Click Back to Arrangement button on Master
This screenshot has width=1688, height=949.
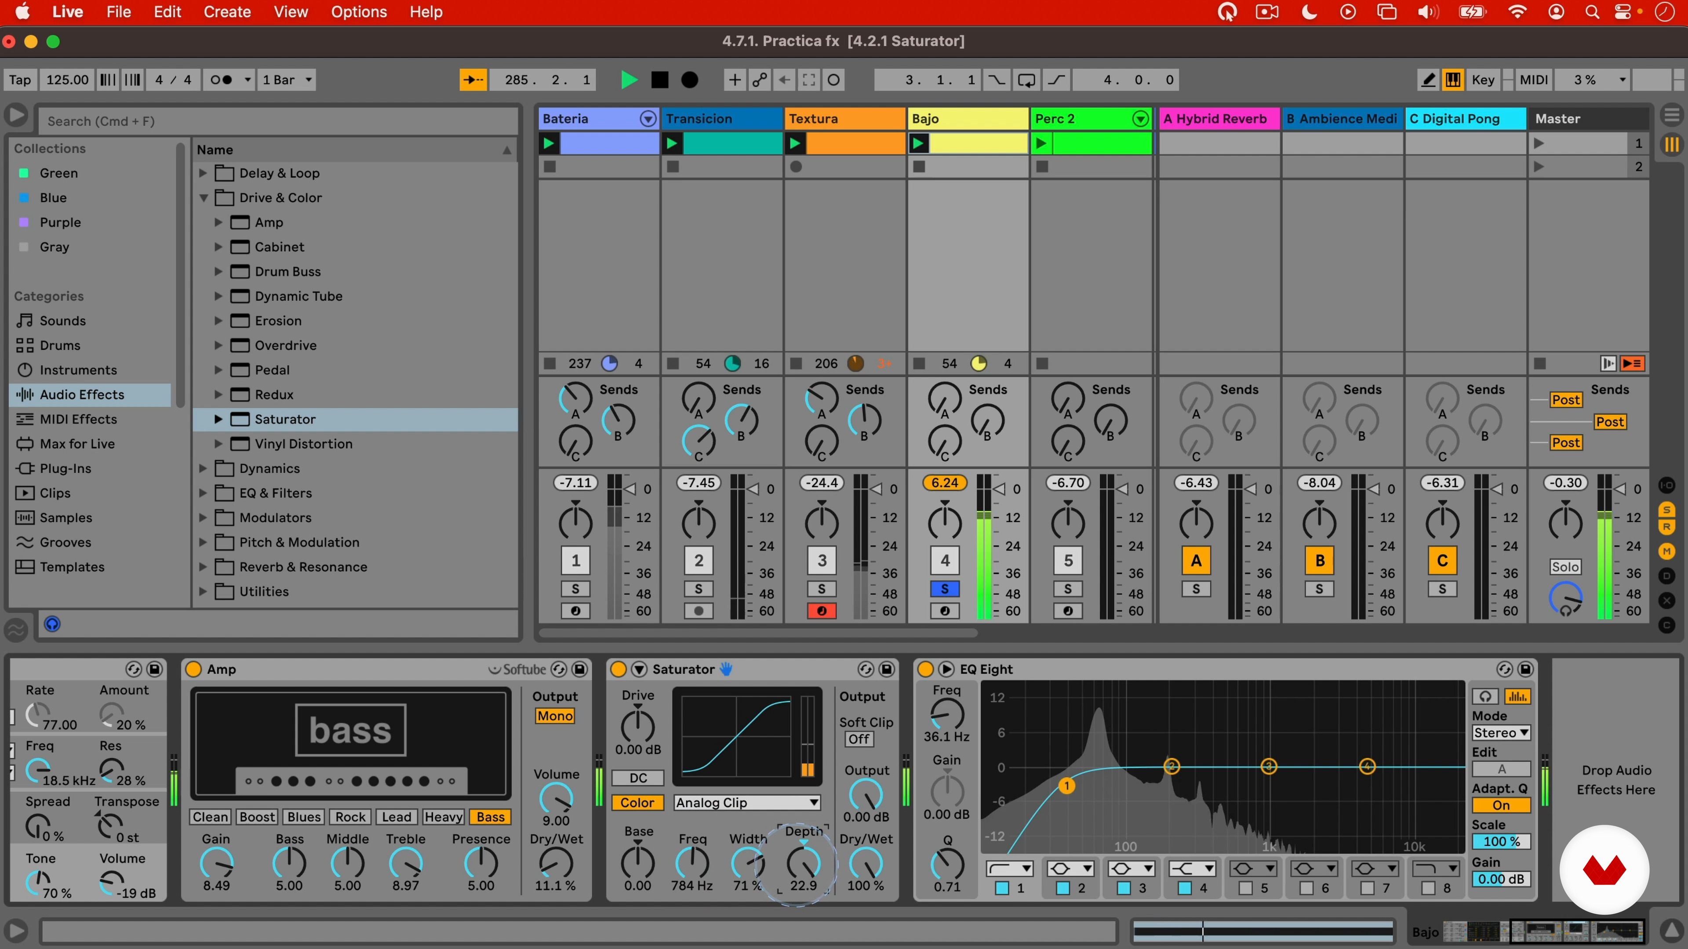coord(1633,363)
